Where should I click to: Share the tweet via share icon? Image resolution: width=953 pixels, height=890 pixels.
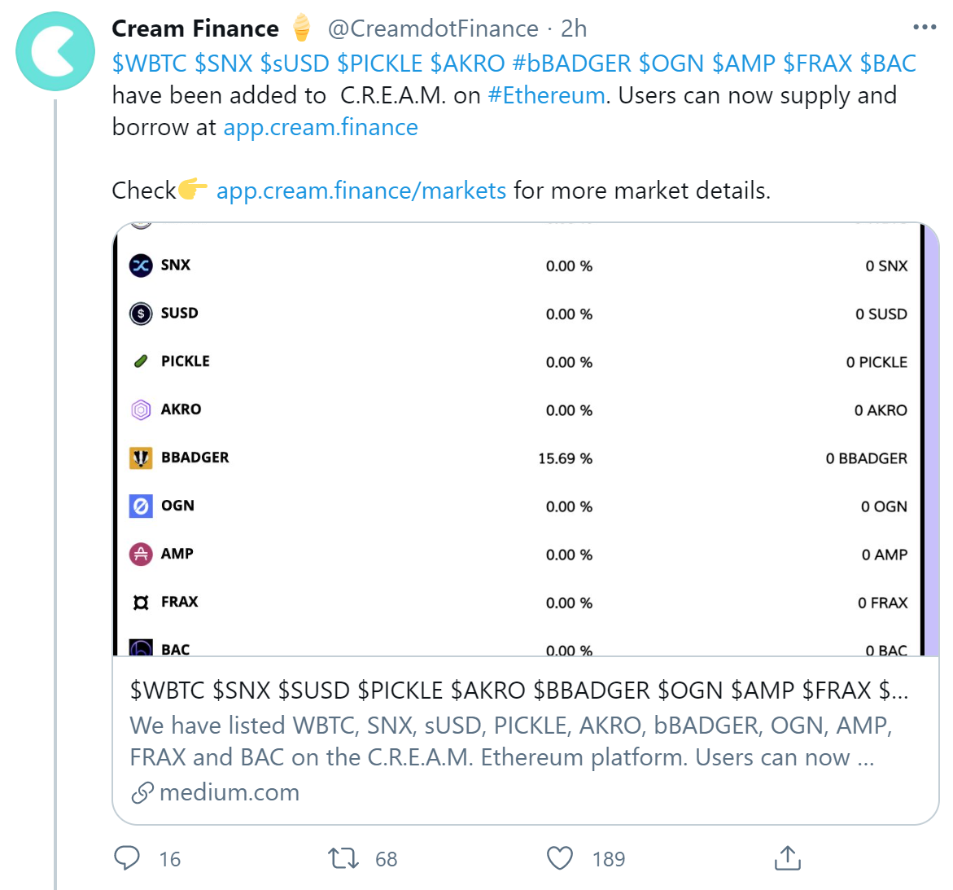(788, 857)
